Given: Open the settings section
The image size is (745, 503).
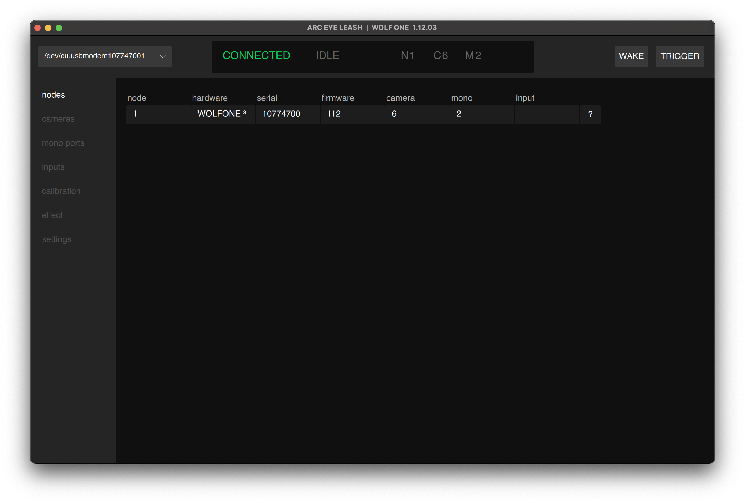Looking at the screenshot, I should coord(56,239).
